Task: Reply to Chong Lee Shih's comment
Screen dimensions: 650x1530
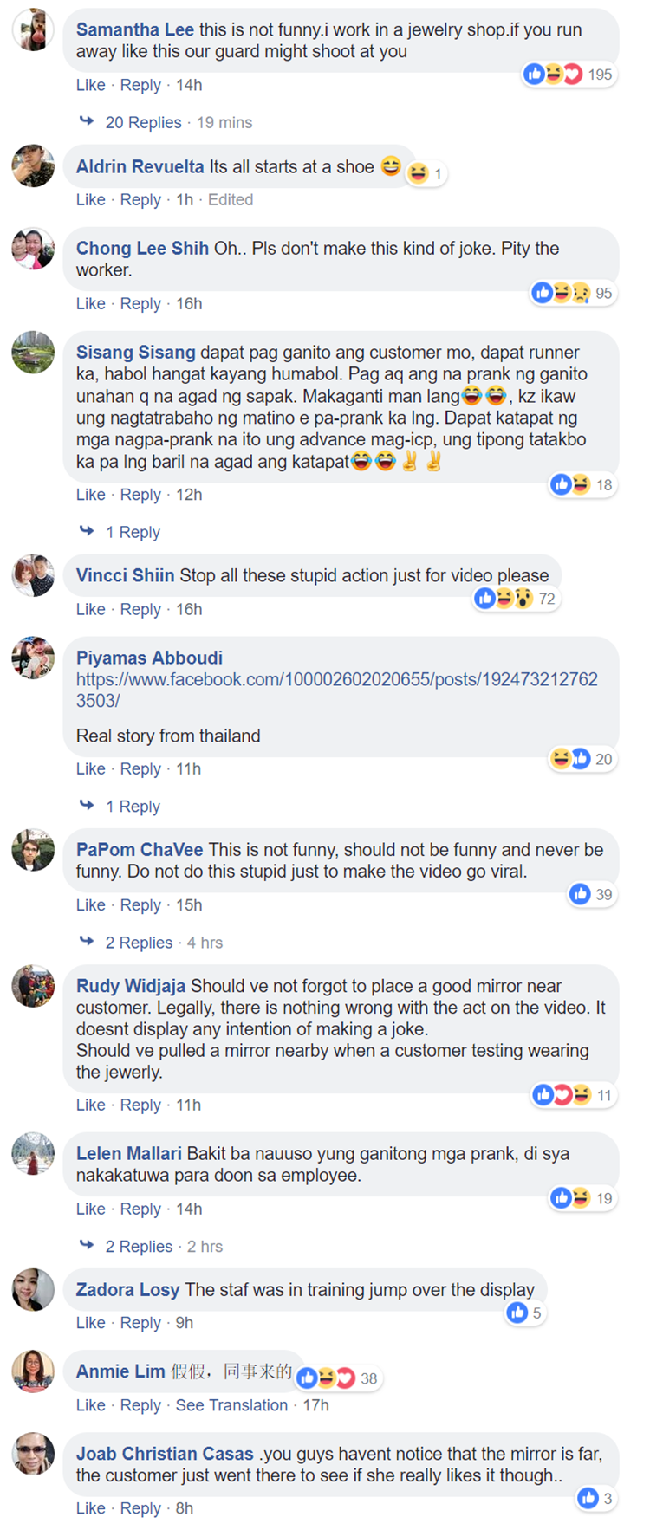Action: pyautogui.click(x=140, y=303)
